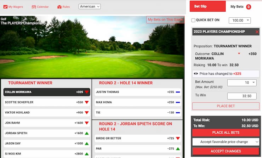This screenshot has width=262, height=158.
Task: Select Birdie or Better +725 outcome
Action: coord(138,138)
